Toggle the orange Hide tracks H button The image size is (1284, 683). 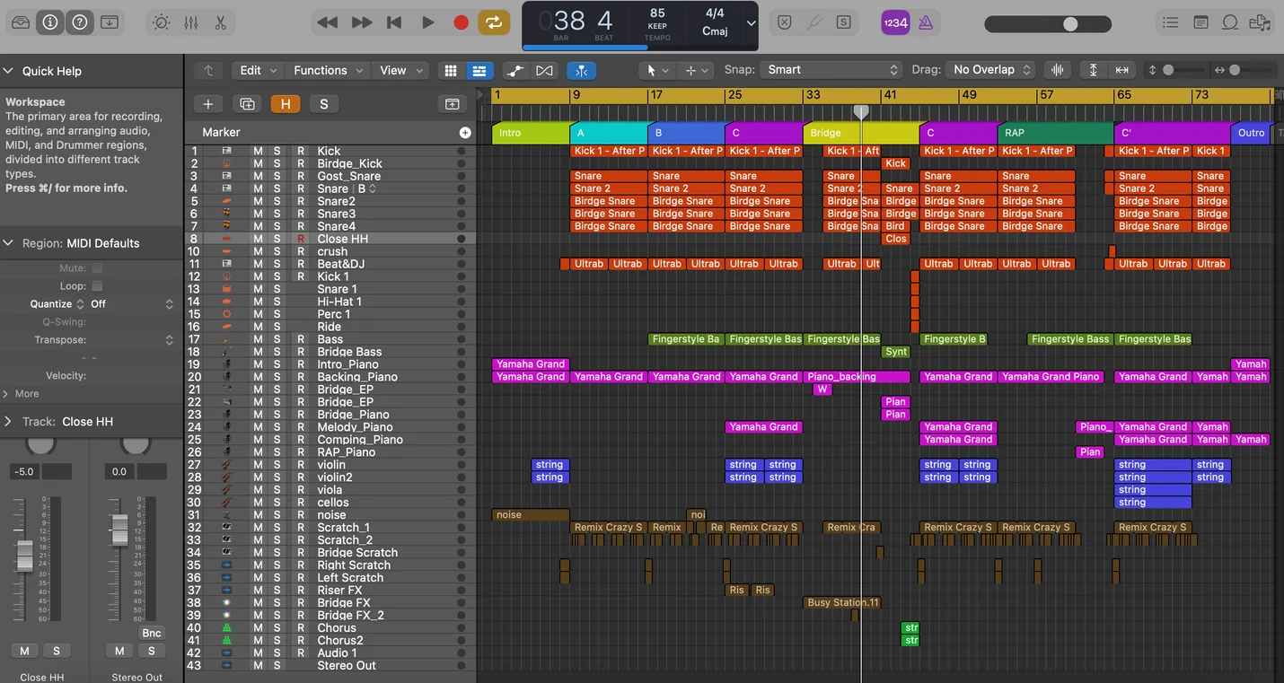[x=285, y=104]
